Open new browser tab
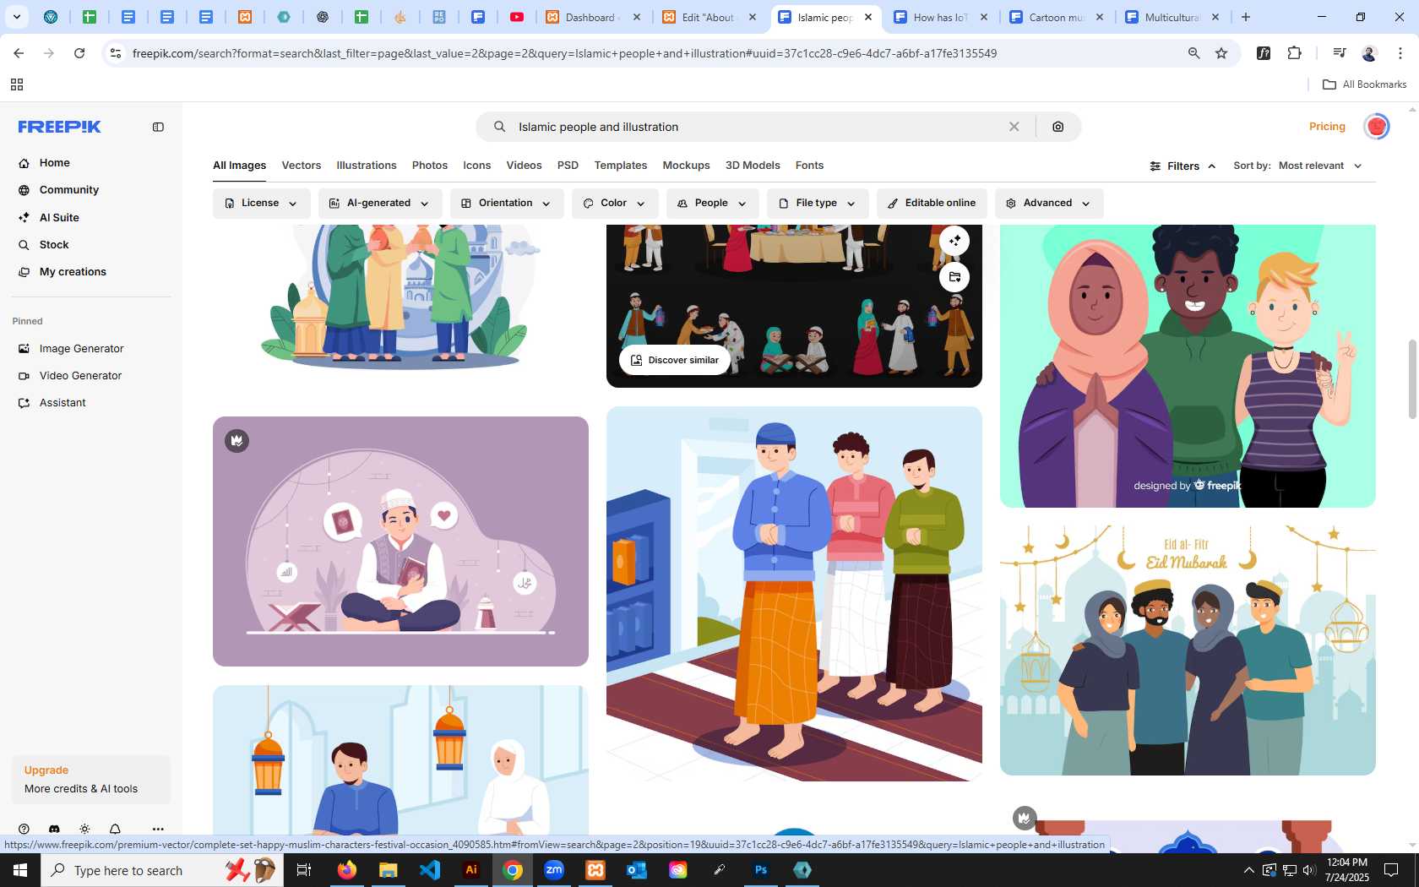Screen dimensions: 1419x887 coord(1246,17)
